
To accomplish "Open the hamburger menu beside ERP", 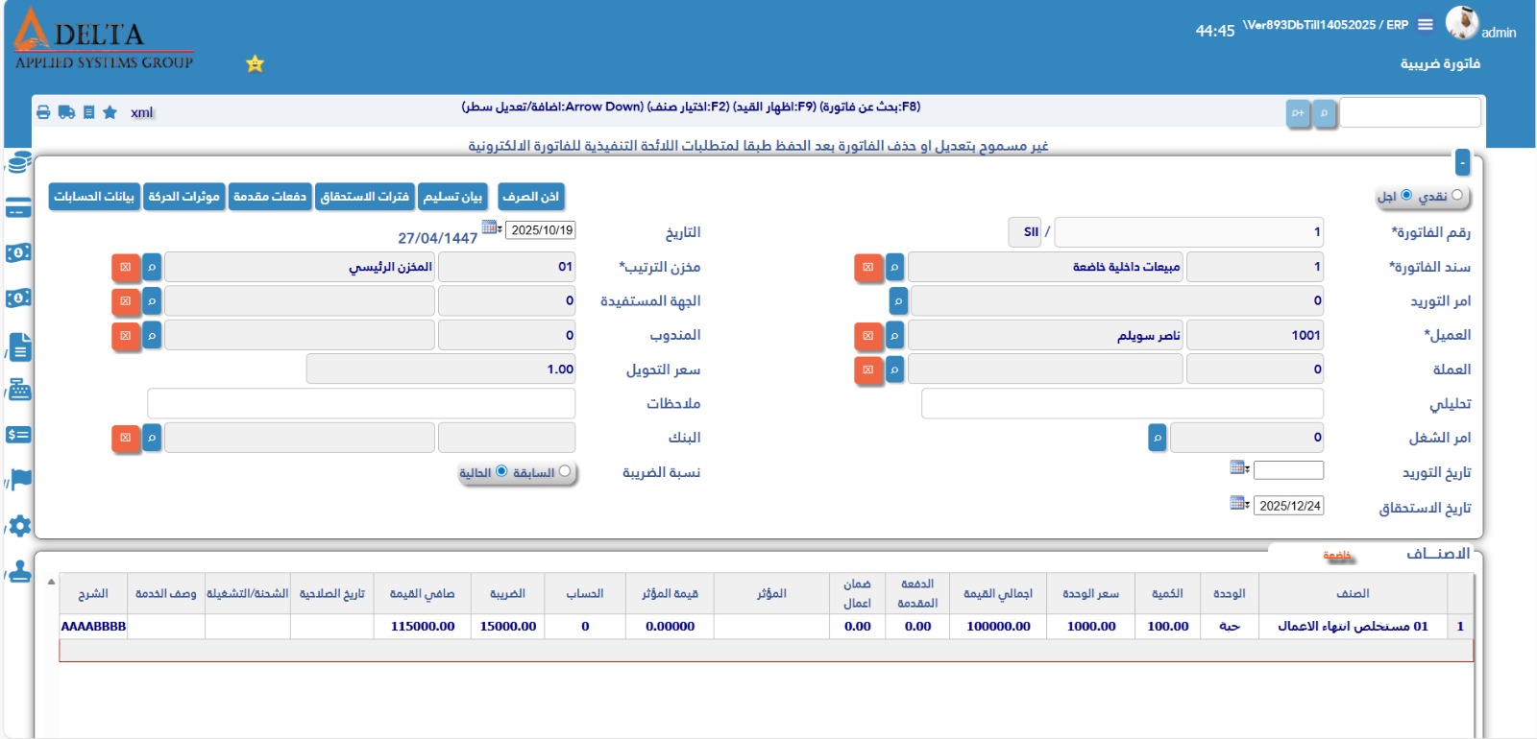I will pyautogui.click(x=1426, y=25).
